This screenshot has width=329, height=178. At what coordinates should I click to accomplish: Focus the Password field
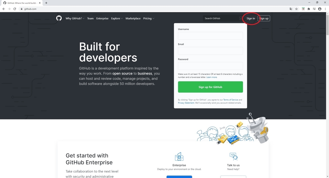coord(210,66)
